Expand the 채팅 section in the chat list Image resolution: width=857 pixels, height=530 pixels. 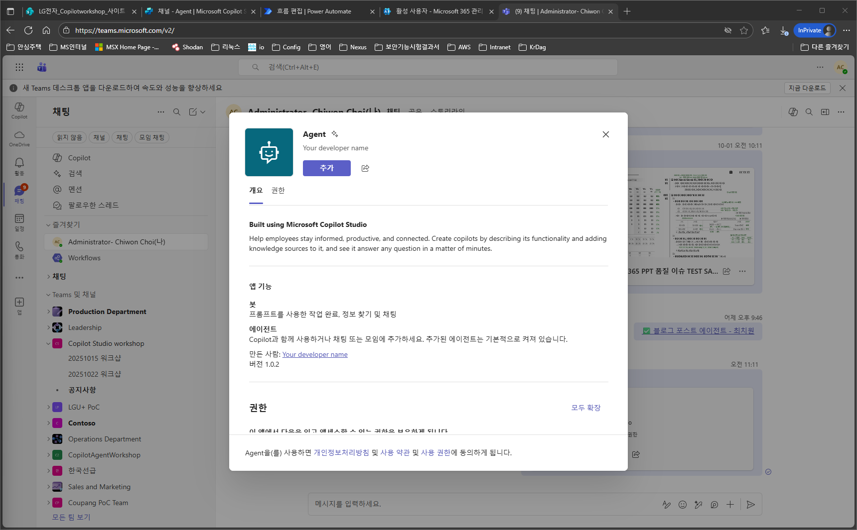[49, 276]
